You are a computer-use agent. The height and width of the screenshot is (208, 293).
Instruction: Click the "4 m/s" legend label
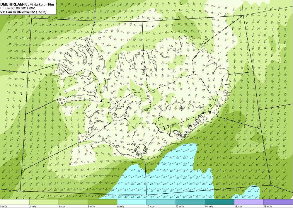tap(62, 207)
